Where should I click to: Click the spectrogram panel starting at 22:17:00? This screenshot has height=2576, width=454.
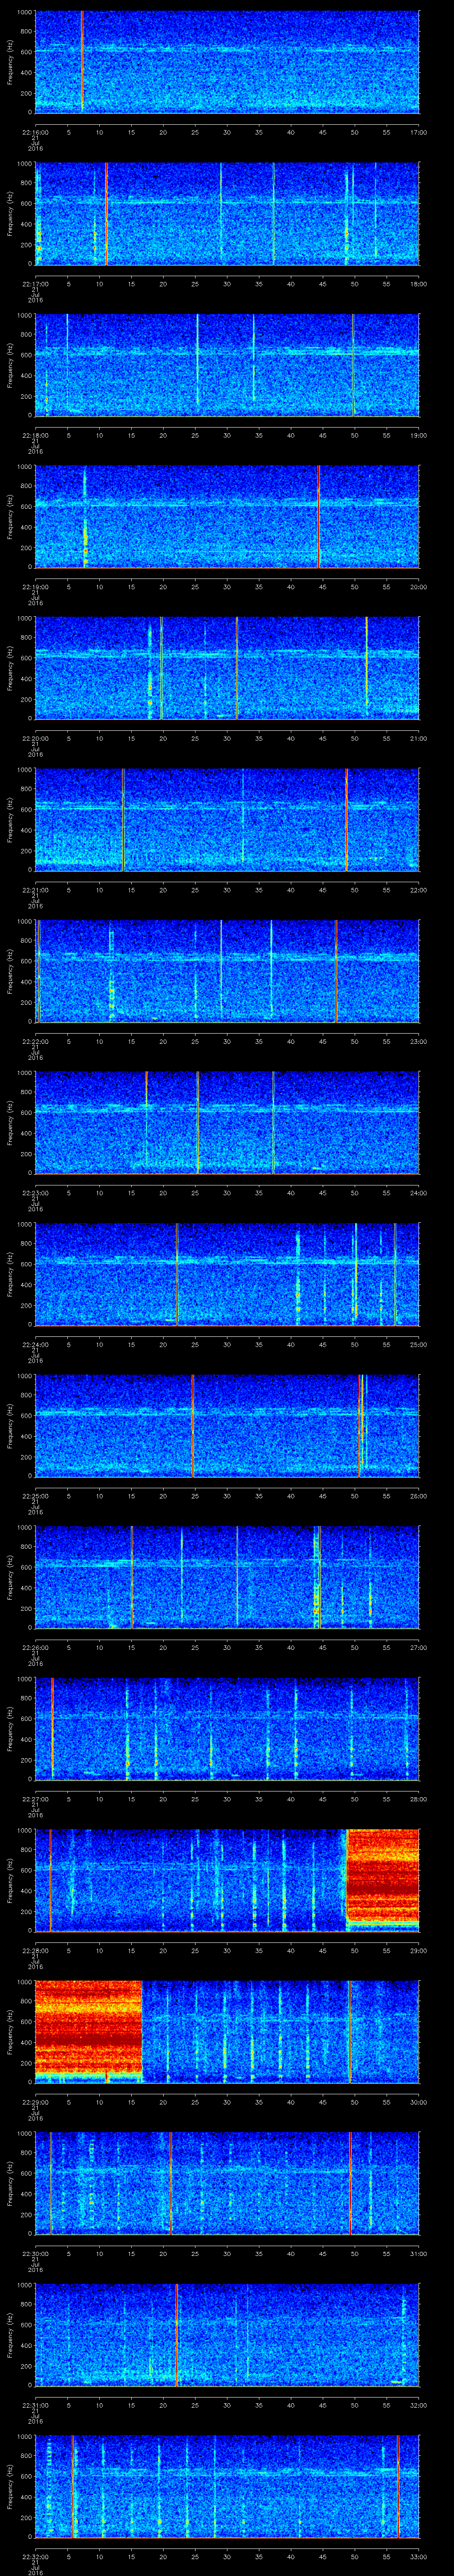pyautogui.click(x=227, y=213)
